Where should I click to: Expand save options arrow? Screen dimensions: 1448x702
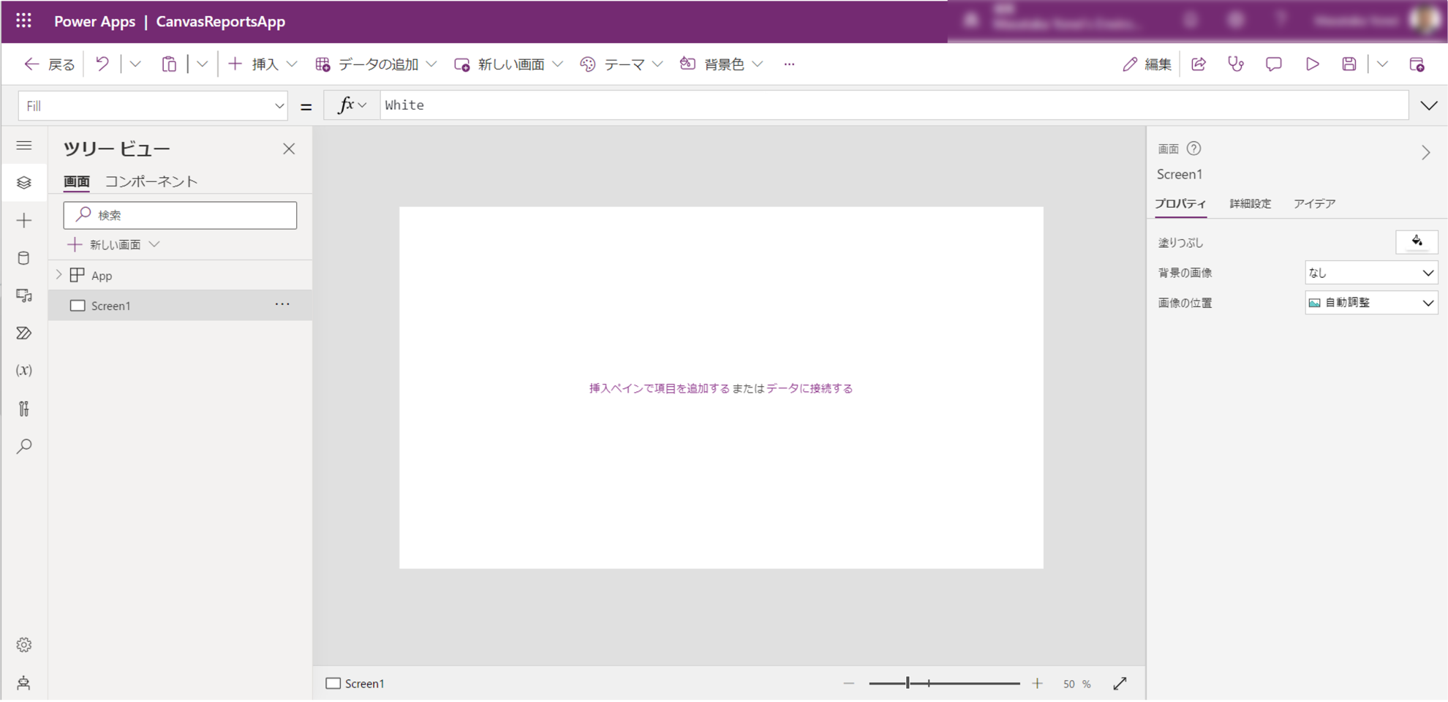tap(1382, 64)
